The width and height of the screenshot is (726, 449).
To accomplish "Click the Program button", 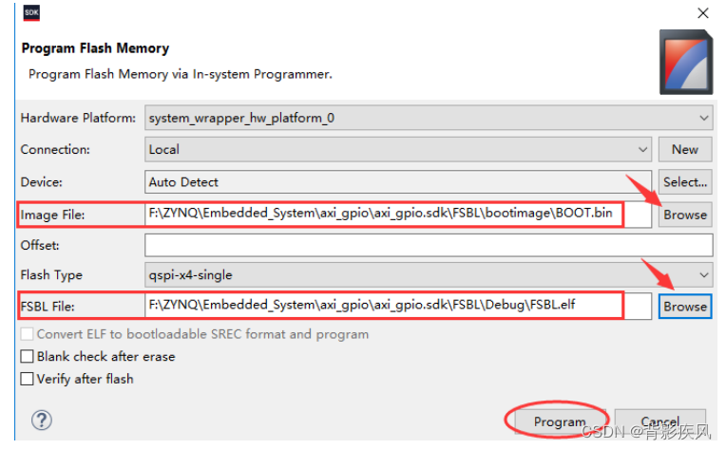I will click(560, 421).
